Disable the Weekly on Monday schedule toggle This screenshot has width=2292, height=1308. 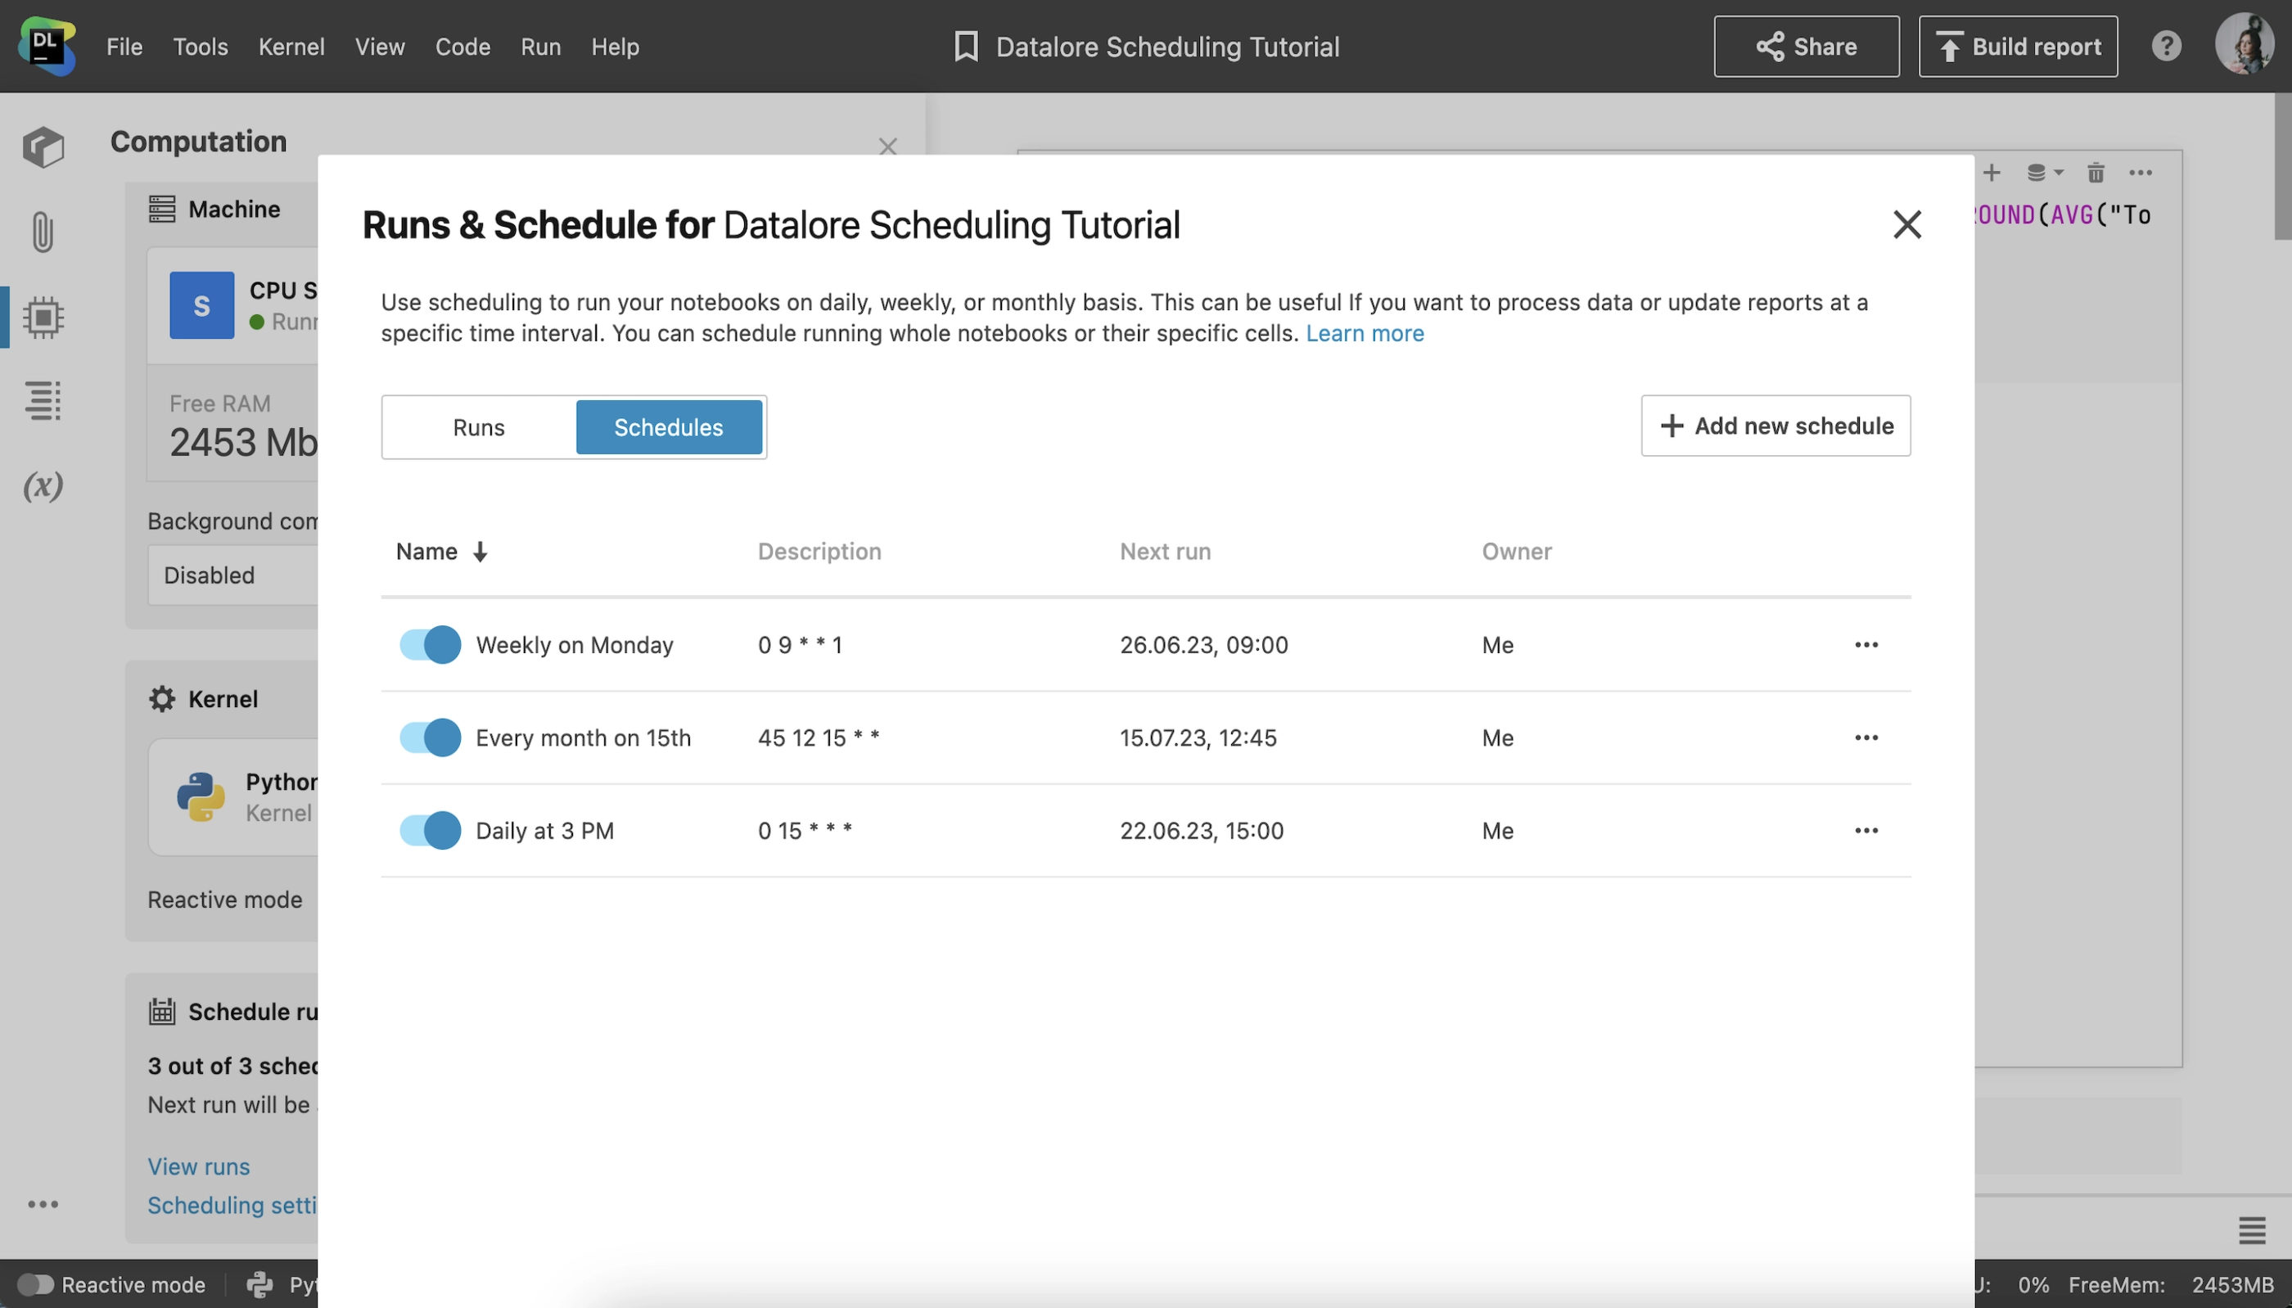[x=431, y=645]
